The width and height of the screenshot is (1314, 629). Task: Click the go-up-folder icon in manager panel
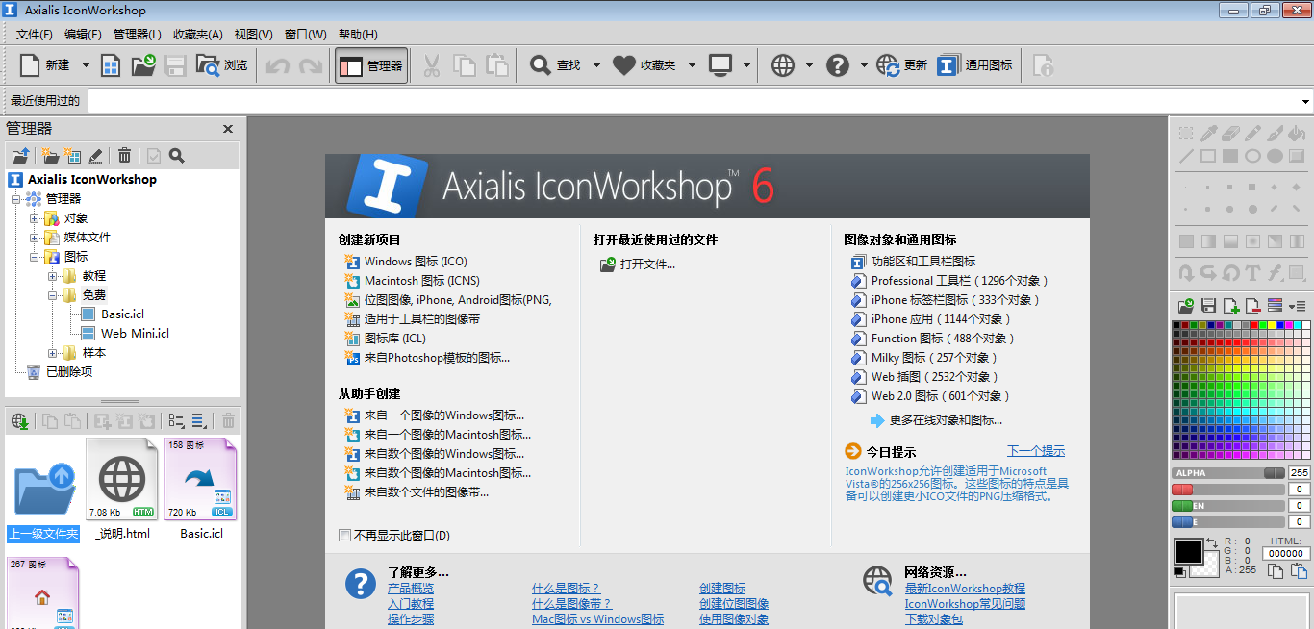[19, 156]
